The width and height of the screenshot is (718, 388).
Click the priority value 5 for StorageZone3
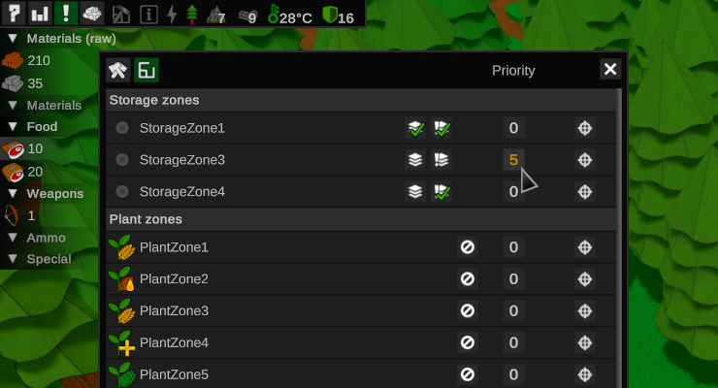[513, 160]
